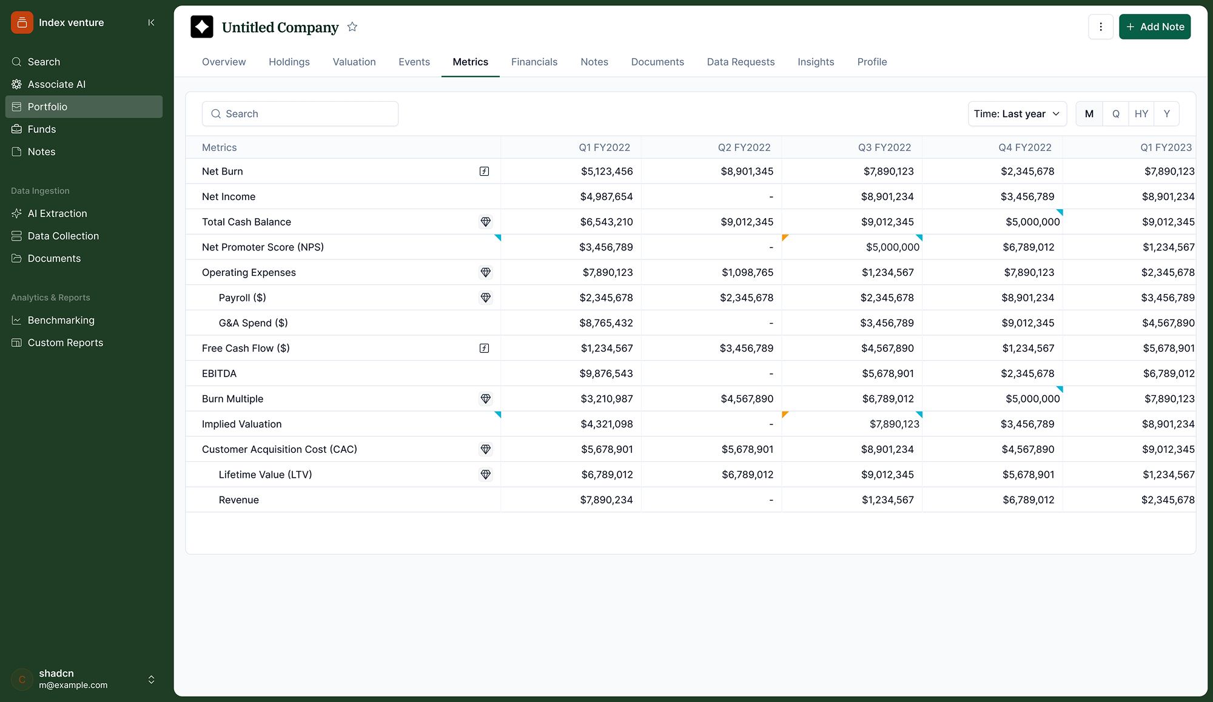Screen dimensions: 1213x702
Task: Click the Net Promoter Score (NPS) row label
Action: point(263,247)
